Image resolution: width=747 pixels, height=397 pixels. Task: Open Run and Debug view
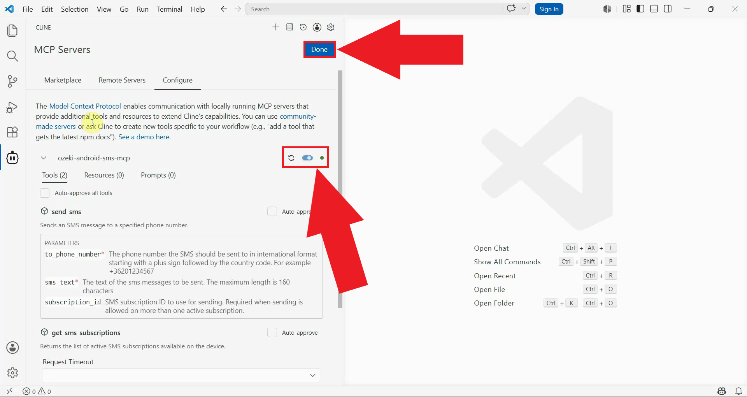(x=12, y=107)
